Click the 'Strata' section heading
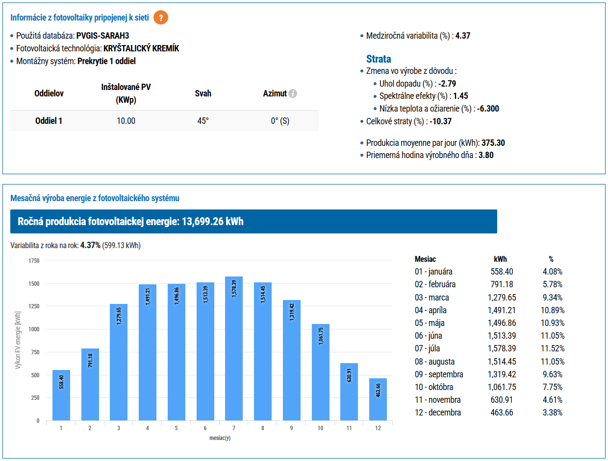Viewport: 608px width, 461px height. (x=379, y=59)
